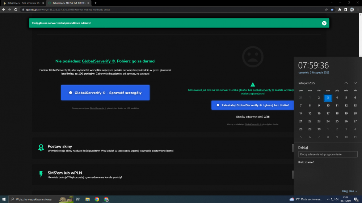The image size is (362, 203).
Task: Open the share page icon in address bar
Action: [326, 10]
